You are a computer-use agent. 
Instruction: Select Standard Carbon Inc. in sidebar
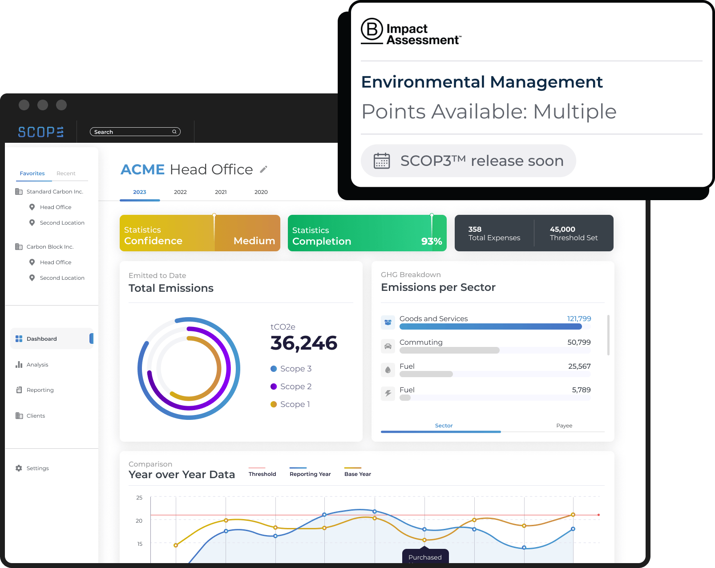pyautogui.click(x=55, y=192)
